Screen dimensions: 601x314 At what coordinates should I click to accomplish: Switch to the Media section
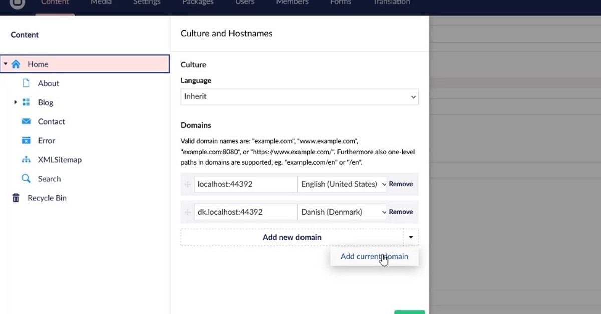[101, 2]
